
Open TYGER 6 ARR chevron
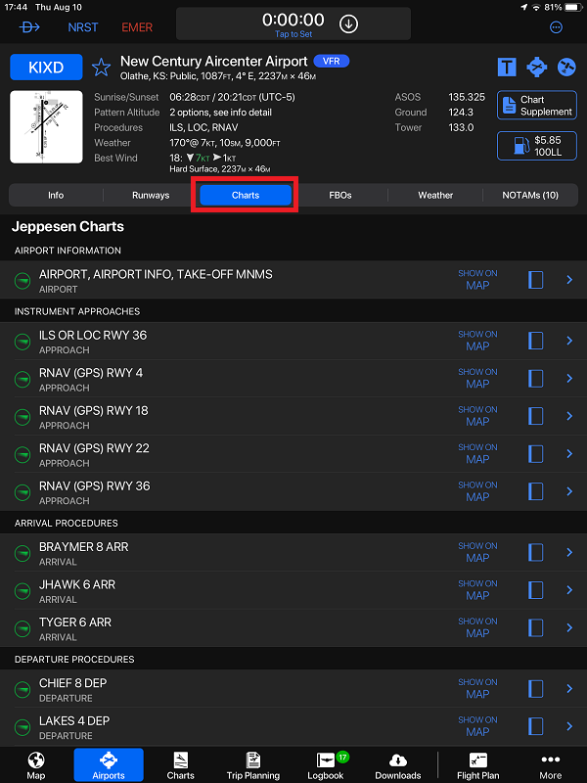coord(569,627)
